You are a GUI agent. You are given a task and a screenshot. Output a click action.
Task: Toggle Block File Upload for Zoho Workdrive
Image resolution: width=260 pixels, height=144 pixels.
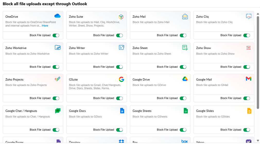pos(56,67)
